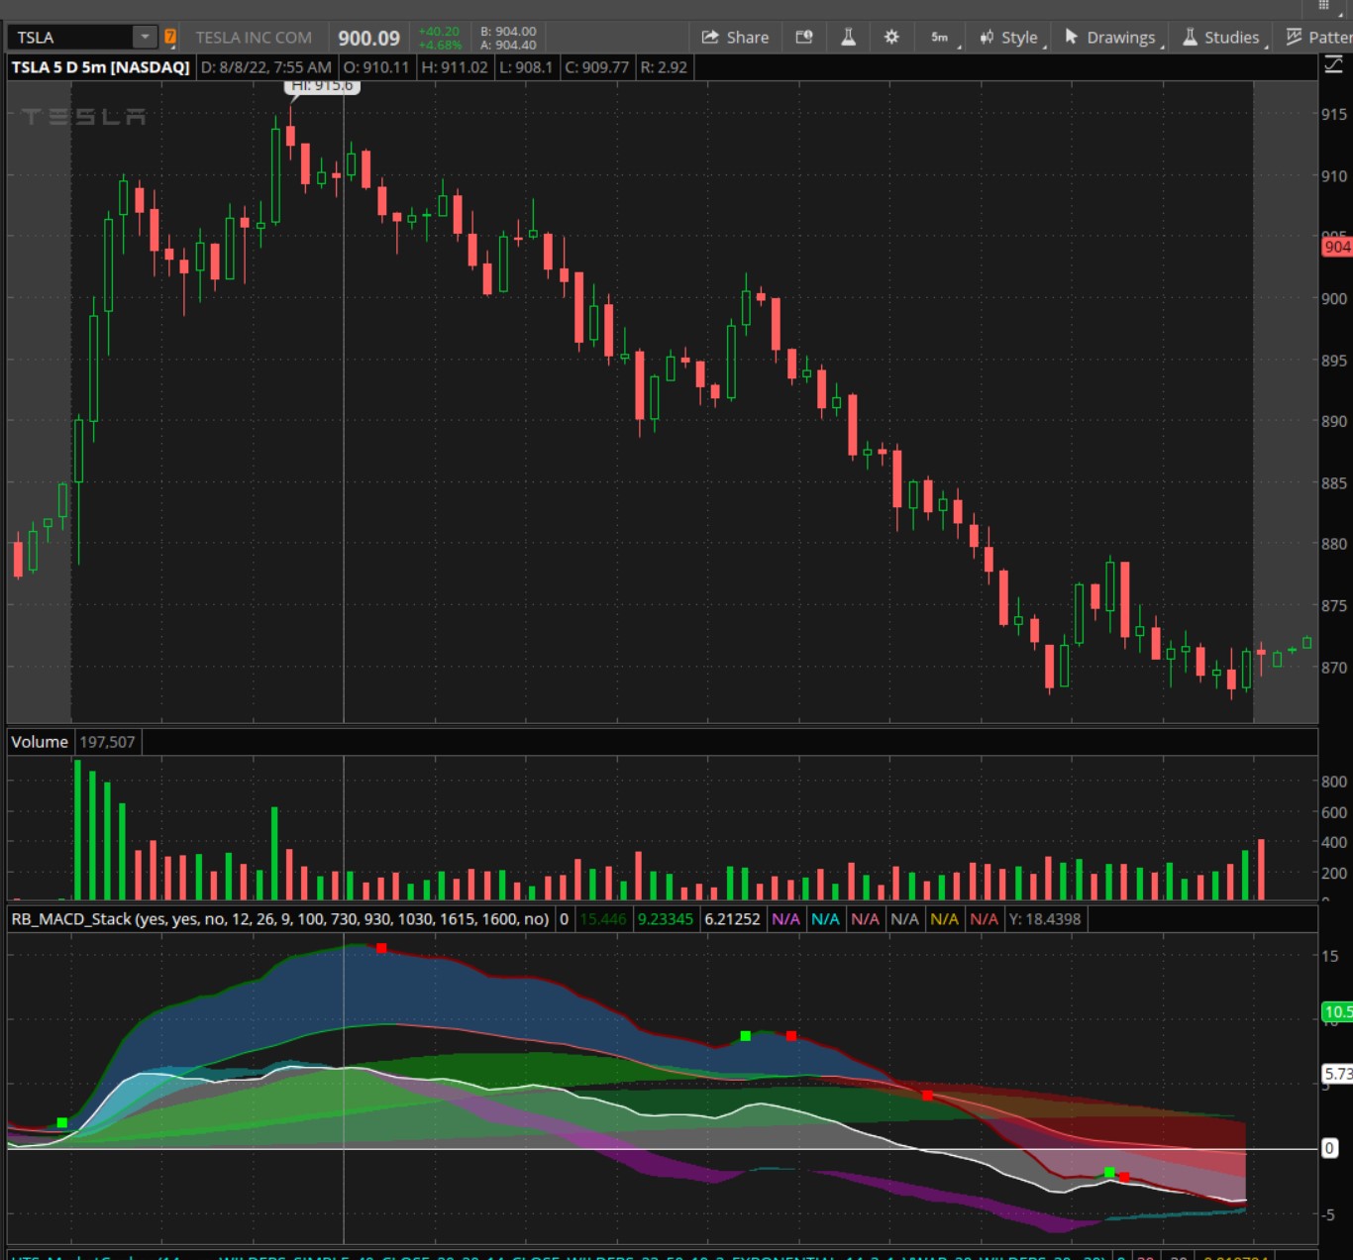Click the 200 label on volume axis

[1334, 873]
